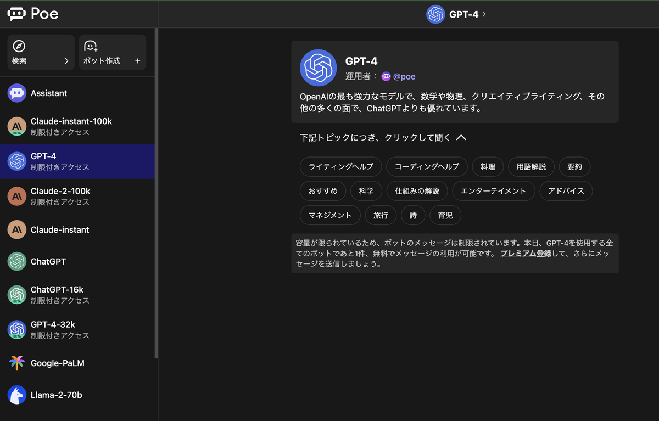Click the プレミアム登録 link
659x421 pixels.
pos(525,254)
